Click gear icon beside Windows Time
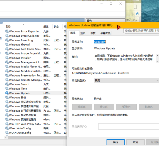This screenshot has height=146, width=159. point(7,89)
